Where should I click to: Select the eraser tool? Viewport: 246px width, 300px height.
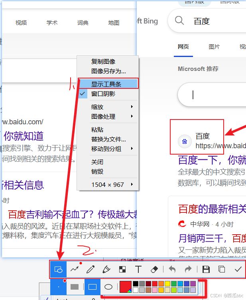coord(154,269)
